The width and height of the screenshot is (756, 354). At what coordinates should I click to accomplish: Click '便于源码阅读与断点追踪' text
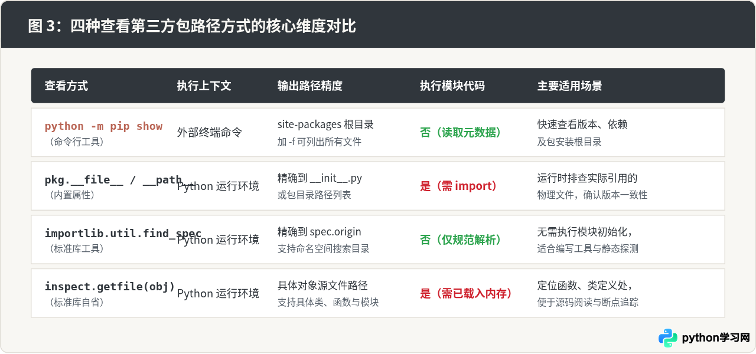(588, 303)
